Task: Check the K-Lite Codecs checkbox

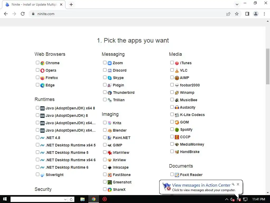Action: (x=172, y=114)
